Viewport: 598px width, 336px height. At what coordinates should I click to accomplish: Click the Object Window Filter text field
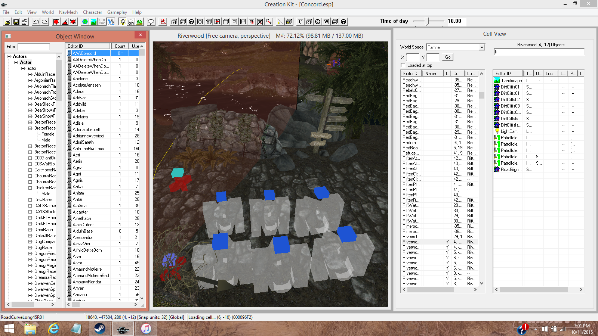click(34, 47)
